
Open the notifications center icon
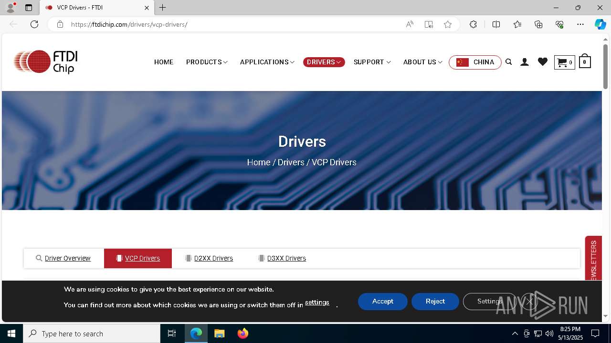595,333
